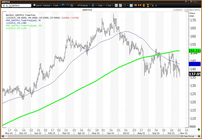
Task: Click the 265 Data Period label
Action: click(x=188, y=136)
